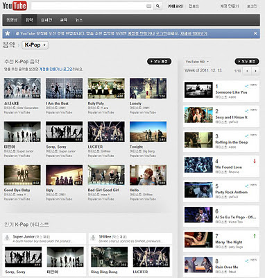Click the microphone icon next to SHINee
The height and width of the screenshot is (278, 265).
[93, 238]
